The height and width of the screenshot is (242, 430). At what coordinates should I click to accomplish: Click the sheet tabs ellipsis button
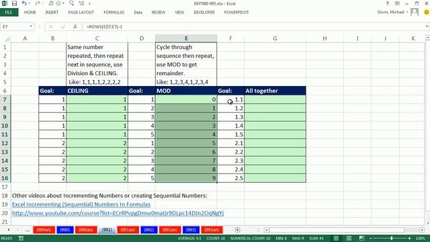[27, 231]
